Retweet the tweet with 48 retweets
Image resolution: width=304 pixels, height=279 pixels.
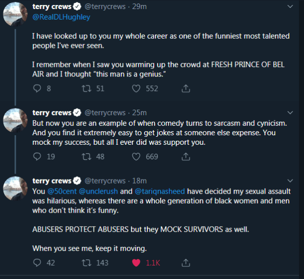[x=86, y=157]
